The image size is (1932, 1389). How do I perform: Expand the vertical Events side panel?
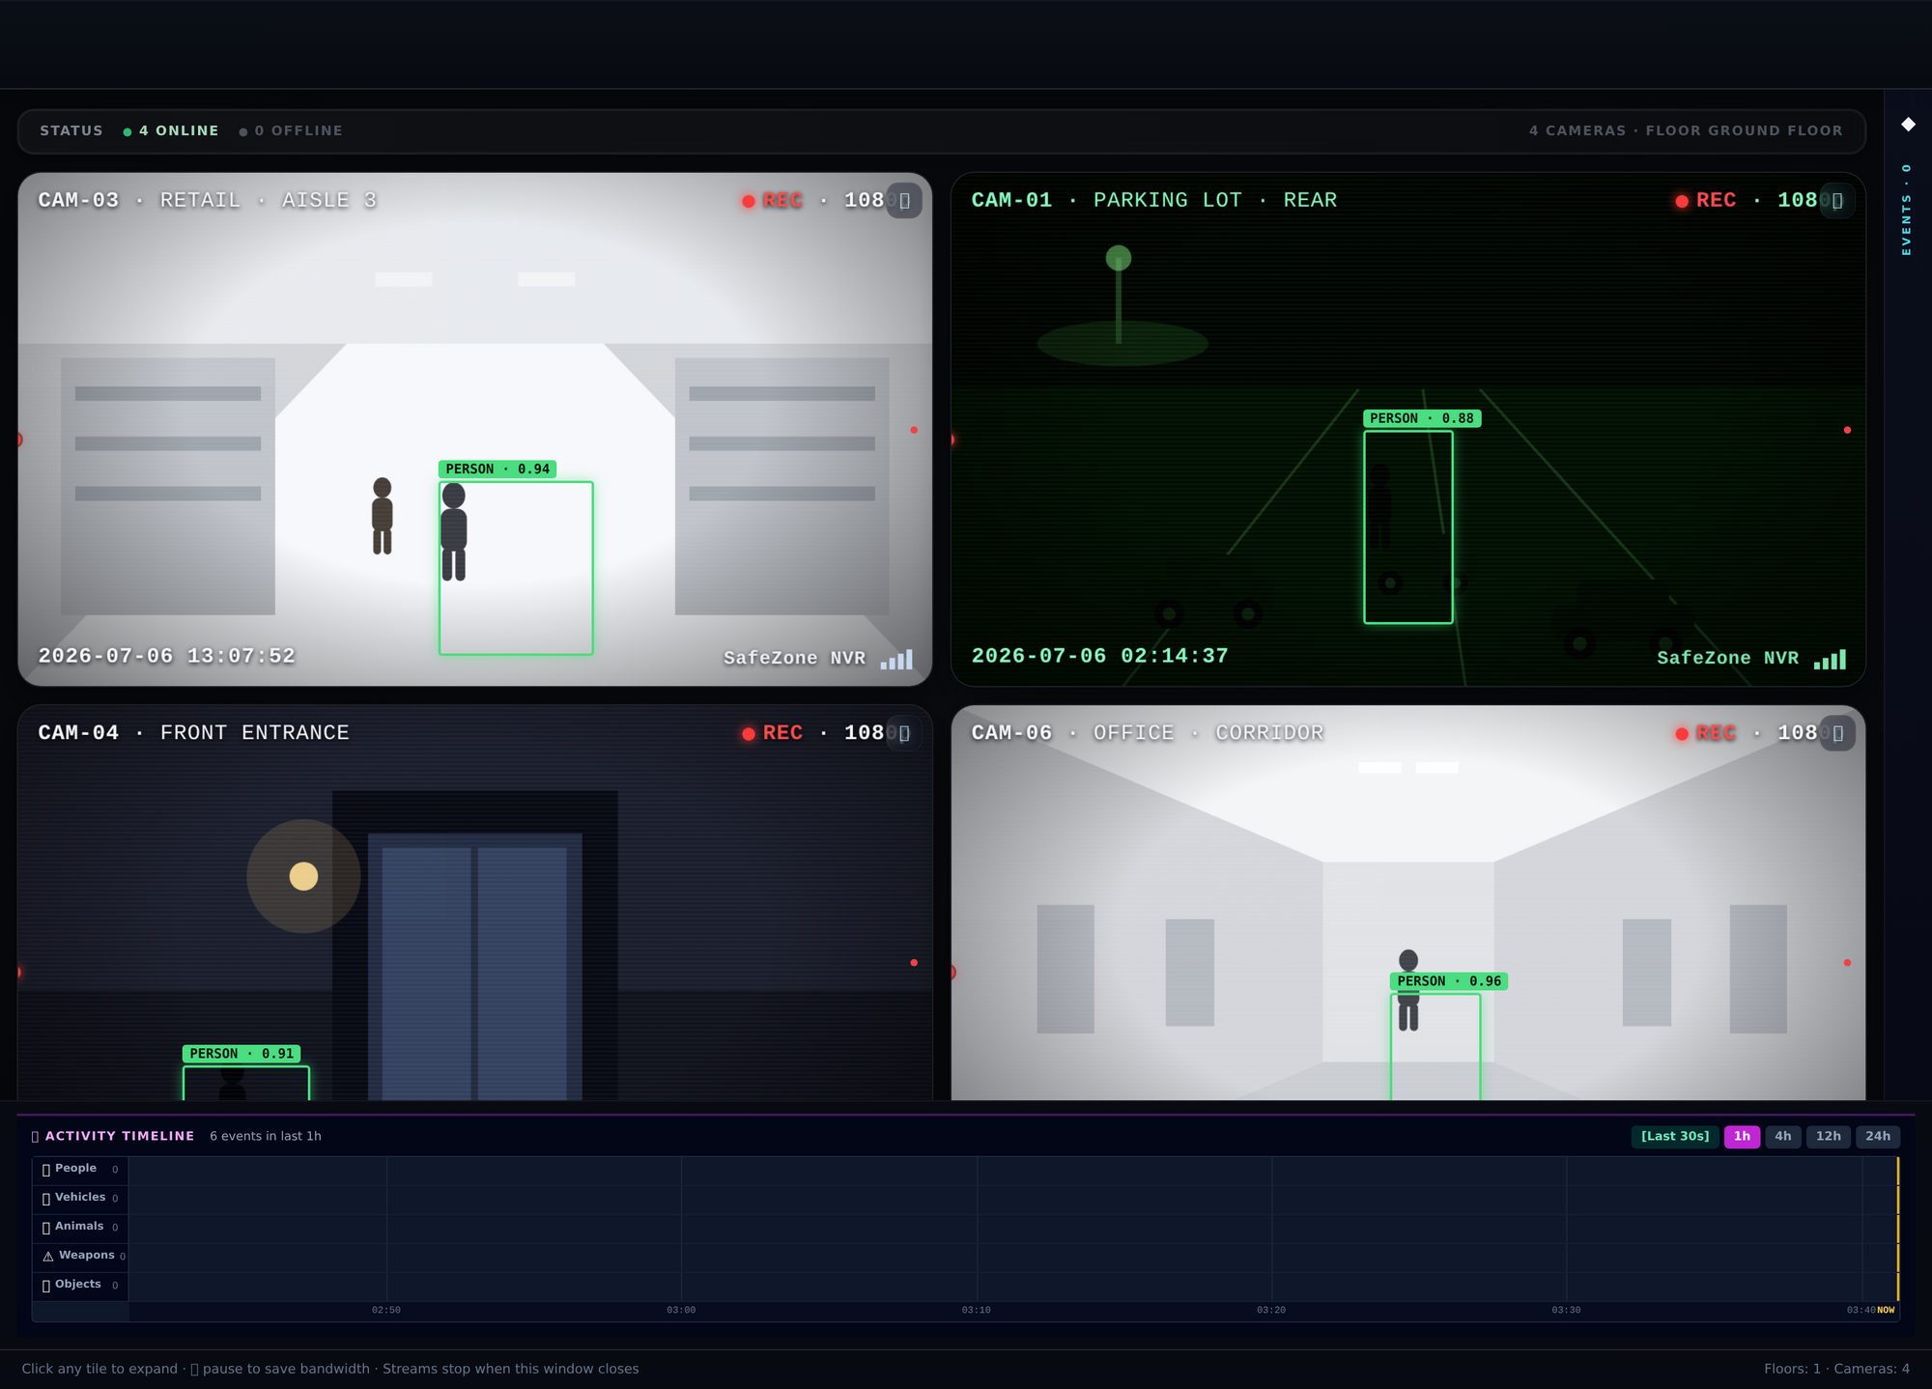click(x=1906, y=210)
